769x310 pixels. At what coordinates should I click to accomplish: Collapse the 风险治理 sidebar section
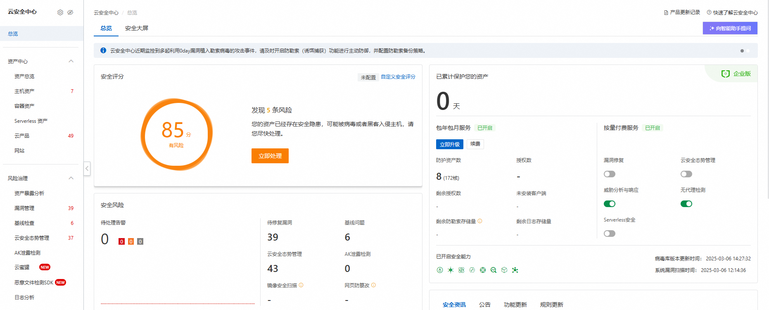71,178
